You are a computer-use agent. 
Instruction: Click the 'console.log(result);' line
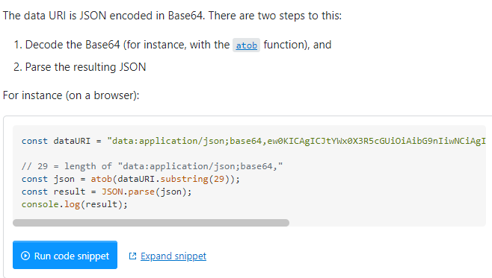pyautogui.click(x=75, y=204)
